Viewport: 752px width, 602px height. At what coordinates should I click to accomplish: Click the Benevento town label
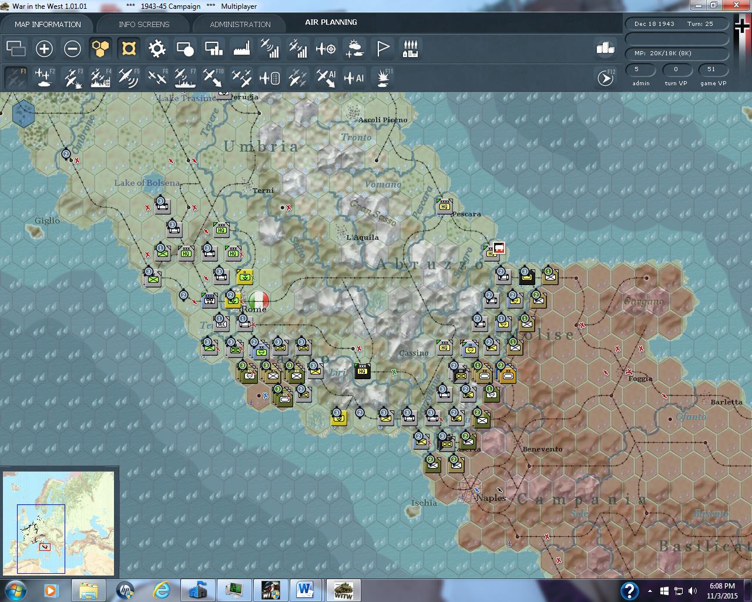pyautogui.click(x=542, y=449)
